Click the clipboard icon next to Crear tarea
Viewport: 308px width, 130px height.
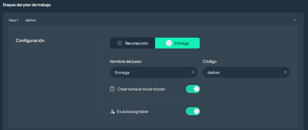pos(112,89)
